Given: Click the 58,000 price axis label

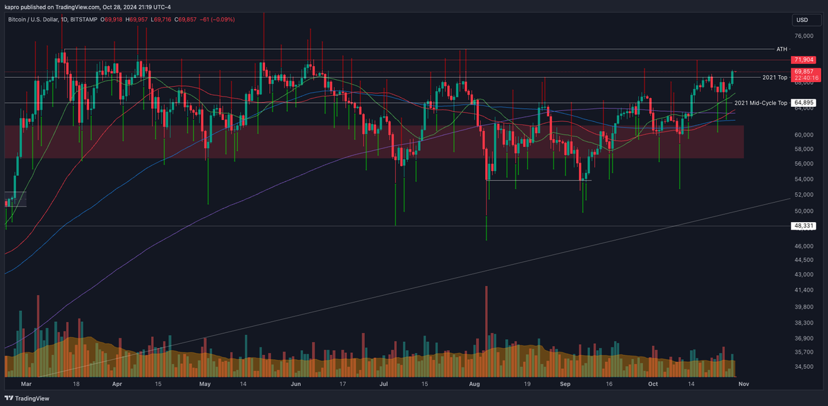Looking at the screenshot, I should click(x=802, y=149).
